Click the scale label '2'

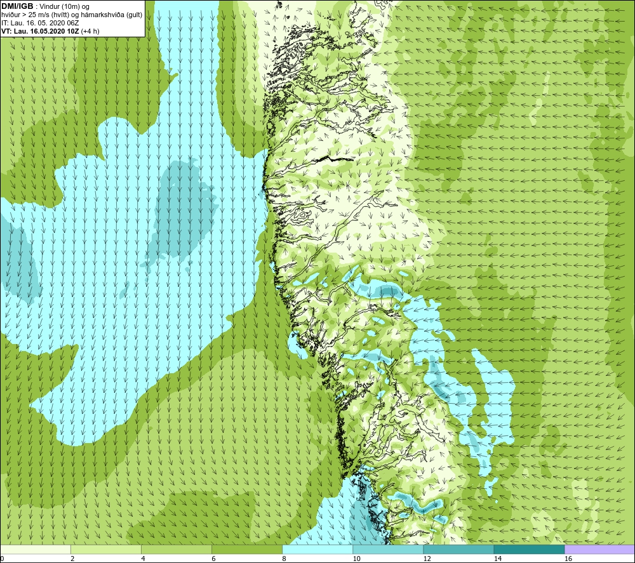pyautogui.click(x=72, y=559)
